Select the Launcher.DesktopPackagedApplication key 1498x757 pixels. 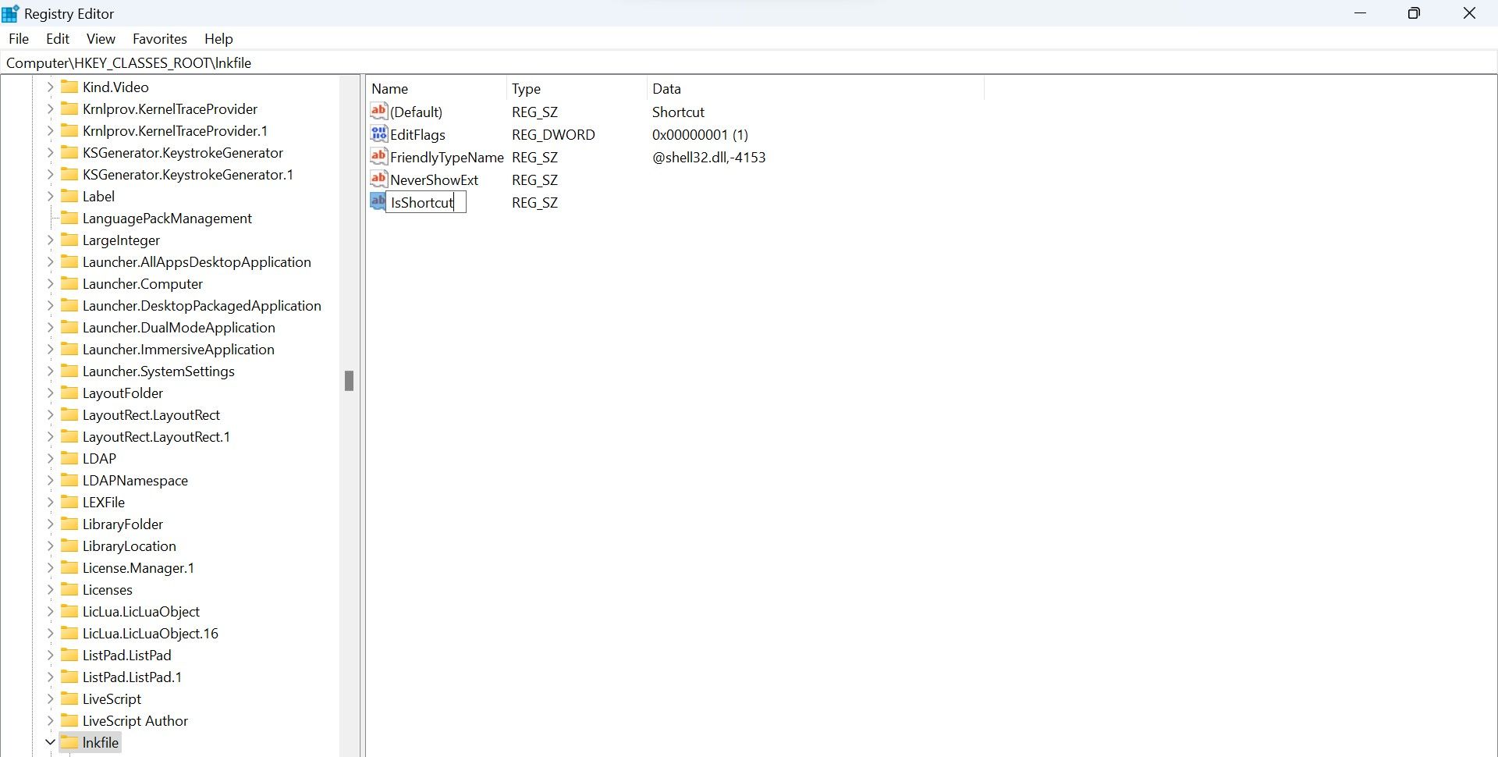(x=202, y=305)
